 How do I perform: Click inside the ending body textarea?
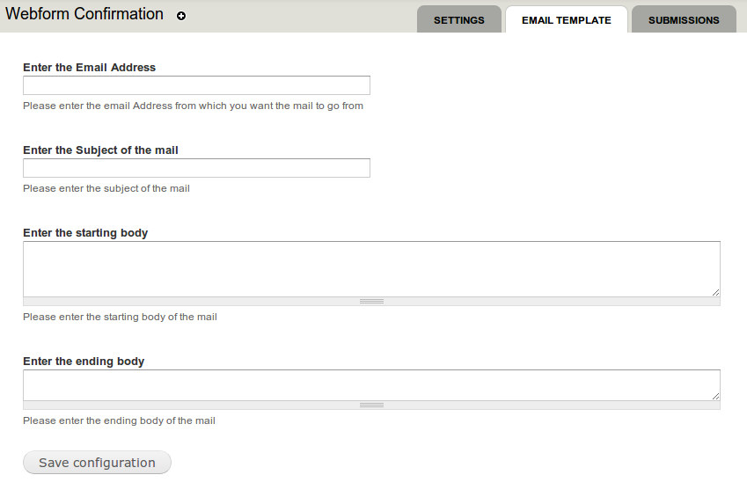[x=371, y=384]
